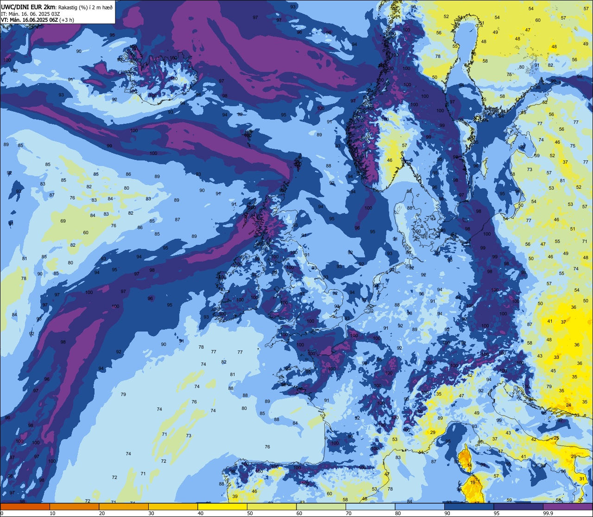This screenshot has height=517, width=593.
Task: Pick the 50–60% pale yellow legend swatch
Action: 272,506
